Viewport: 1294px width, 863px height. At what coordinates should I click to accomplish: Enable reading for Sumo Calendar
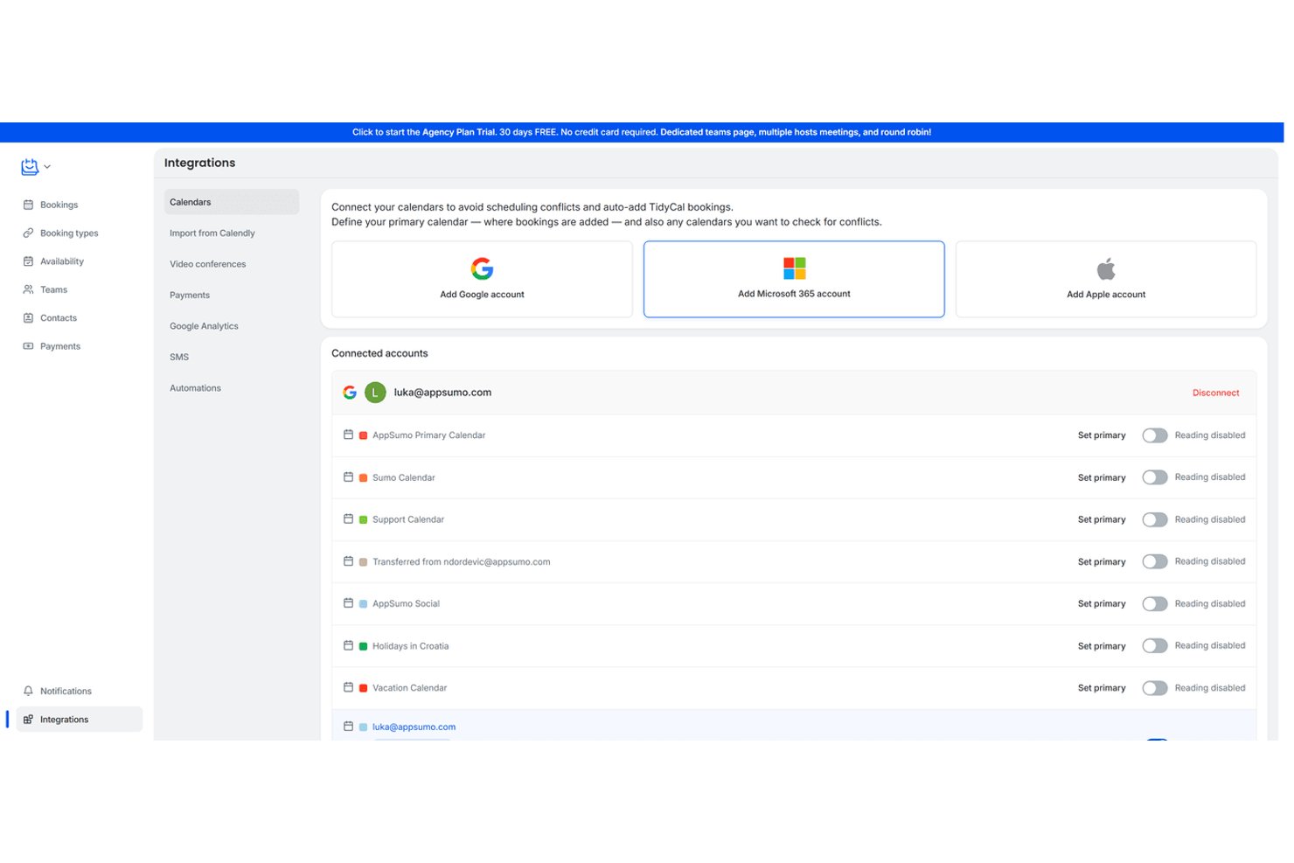1154,477
